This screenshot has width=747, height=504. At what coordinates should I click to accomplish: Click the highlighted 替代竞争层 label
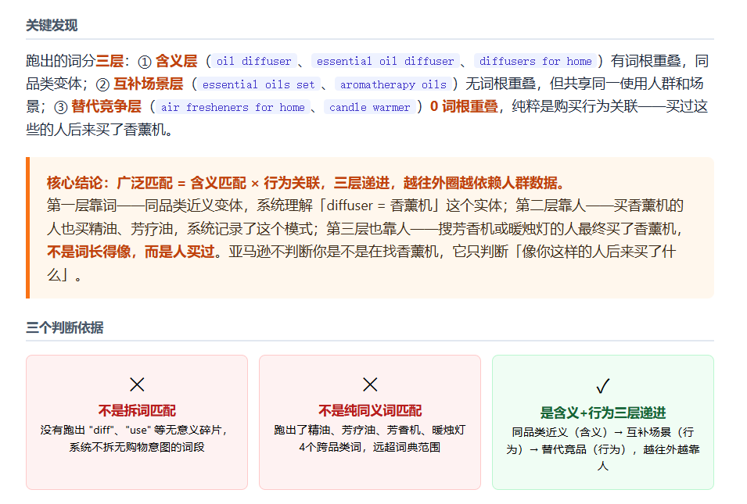pos(106,106)
